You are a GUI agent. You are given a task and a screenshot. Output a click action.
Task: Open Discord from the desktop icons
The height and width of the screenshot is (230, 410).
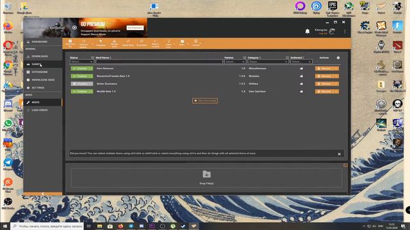[x=8, y=105]
